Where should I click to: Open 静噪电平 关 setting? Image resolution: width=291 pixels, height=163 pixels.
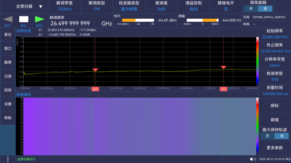coord(226,7)
